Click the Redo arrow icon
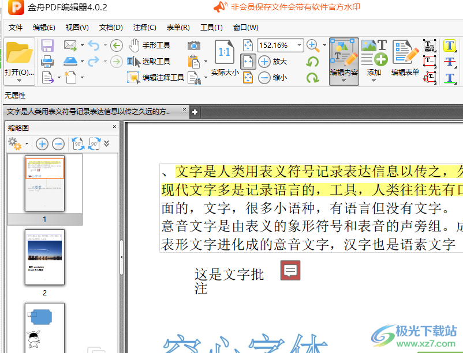Screen dimensions: 463x353 tap(94, 61)
